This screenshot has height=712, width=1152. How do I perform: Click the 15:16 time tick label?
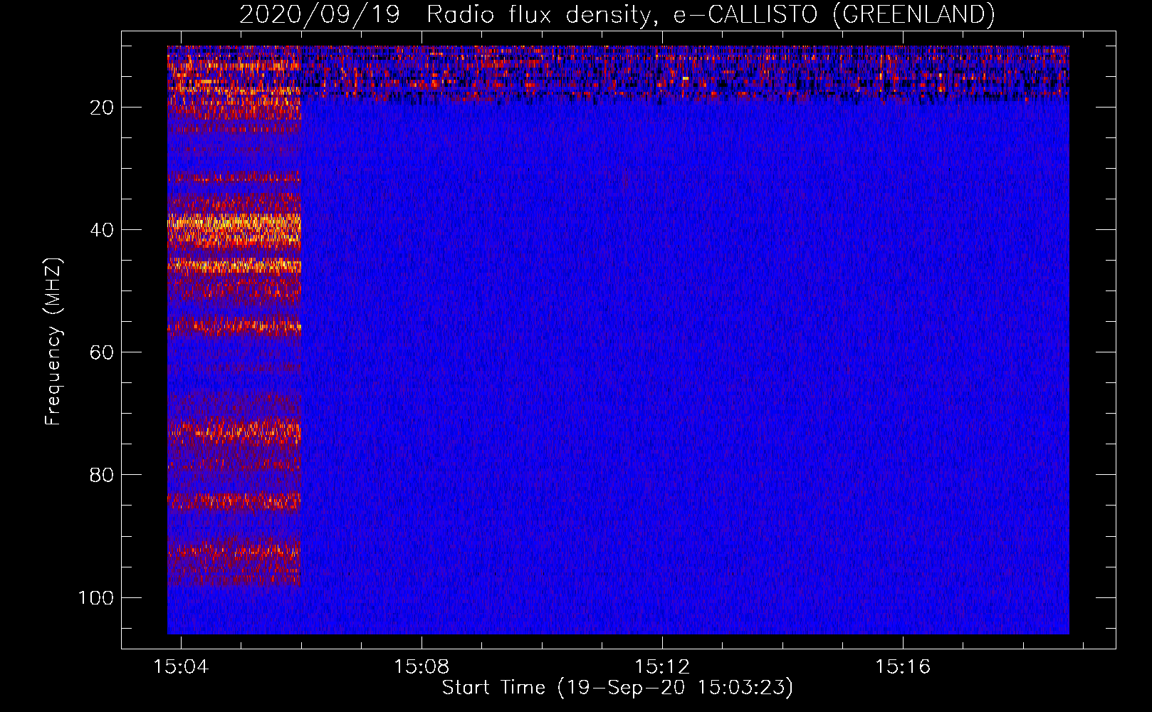(x=903, y=667)
